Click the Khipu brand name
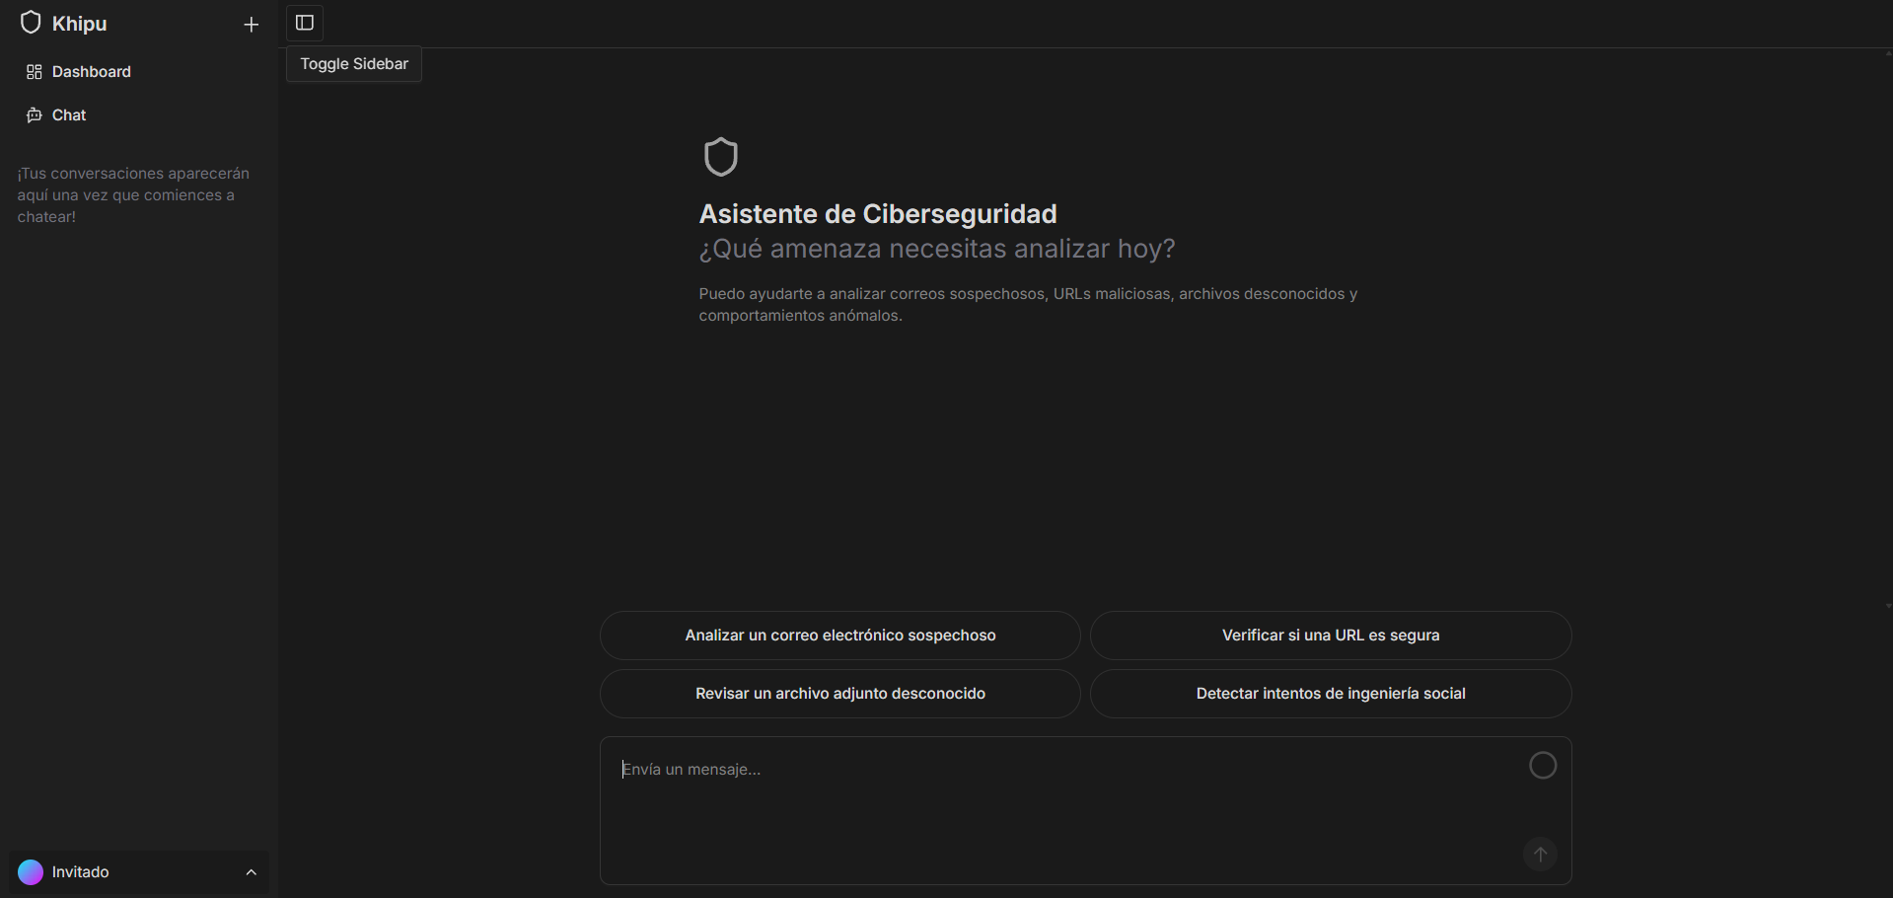Image resolution: width=1893 pixels, height=898 pixels. [79, 24]
